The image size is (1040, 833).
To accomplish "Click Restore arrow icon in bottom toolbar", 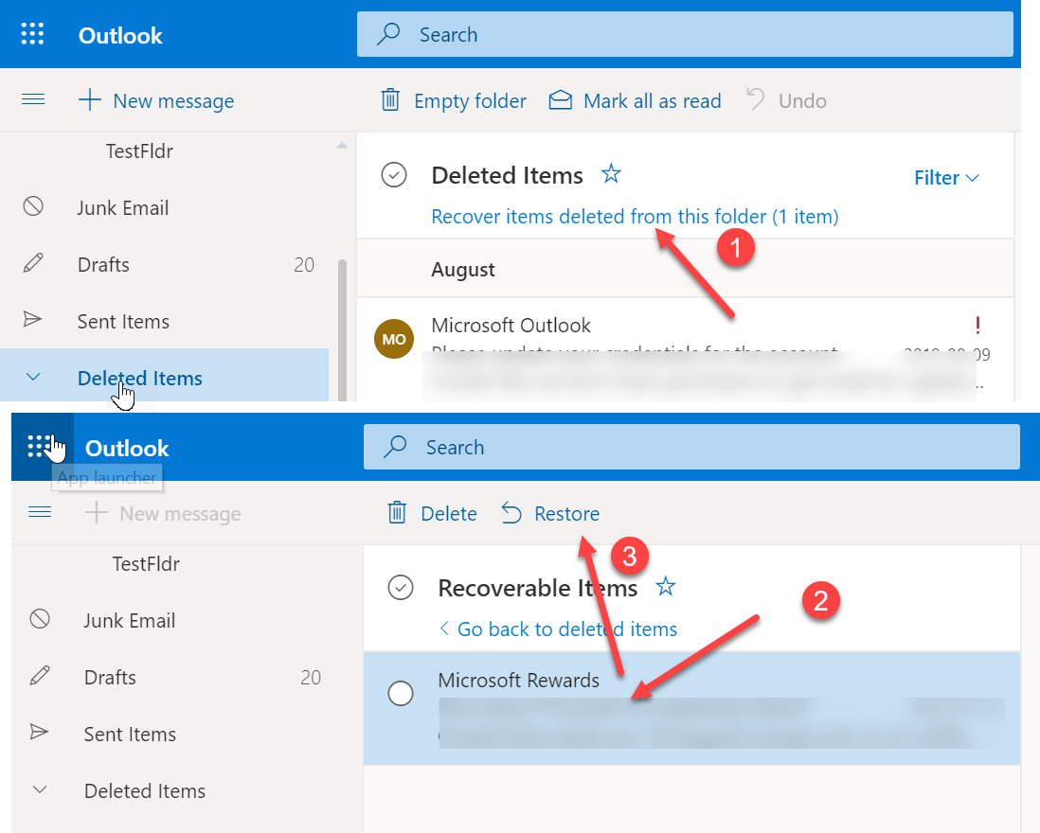I will [511, 513].
